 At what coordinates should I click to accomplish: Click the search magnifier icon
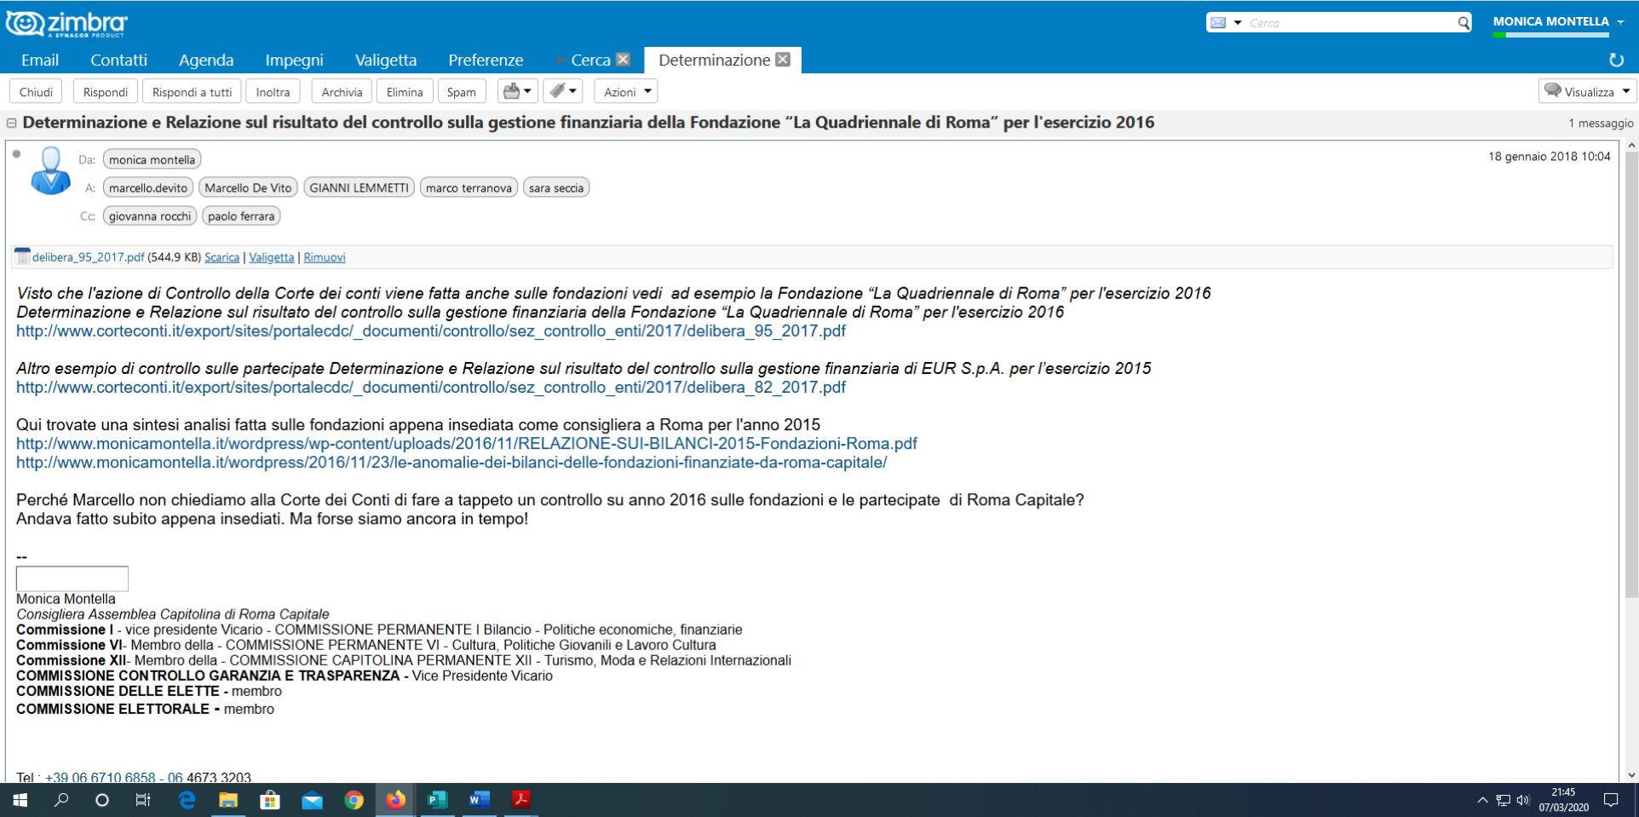point(1464,23)
